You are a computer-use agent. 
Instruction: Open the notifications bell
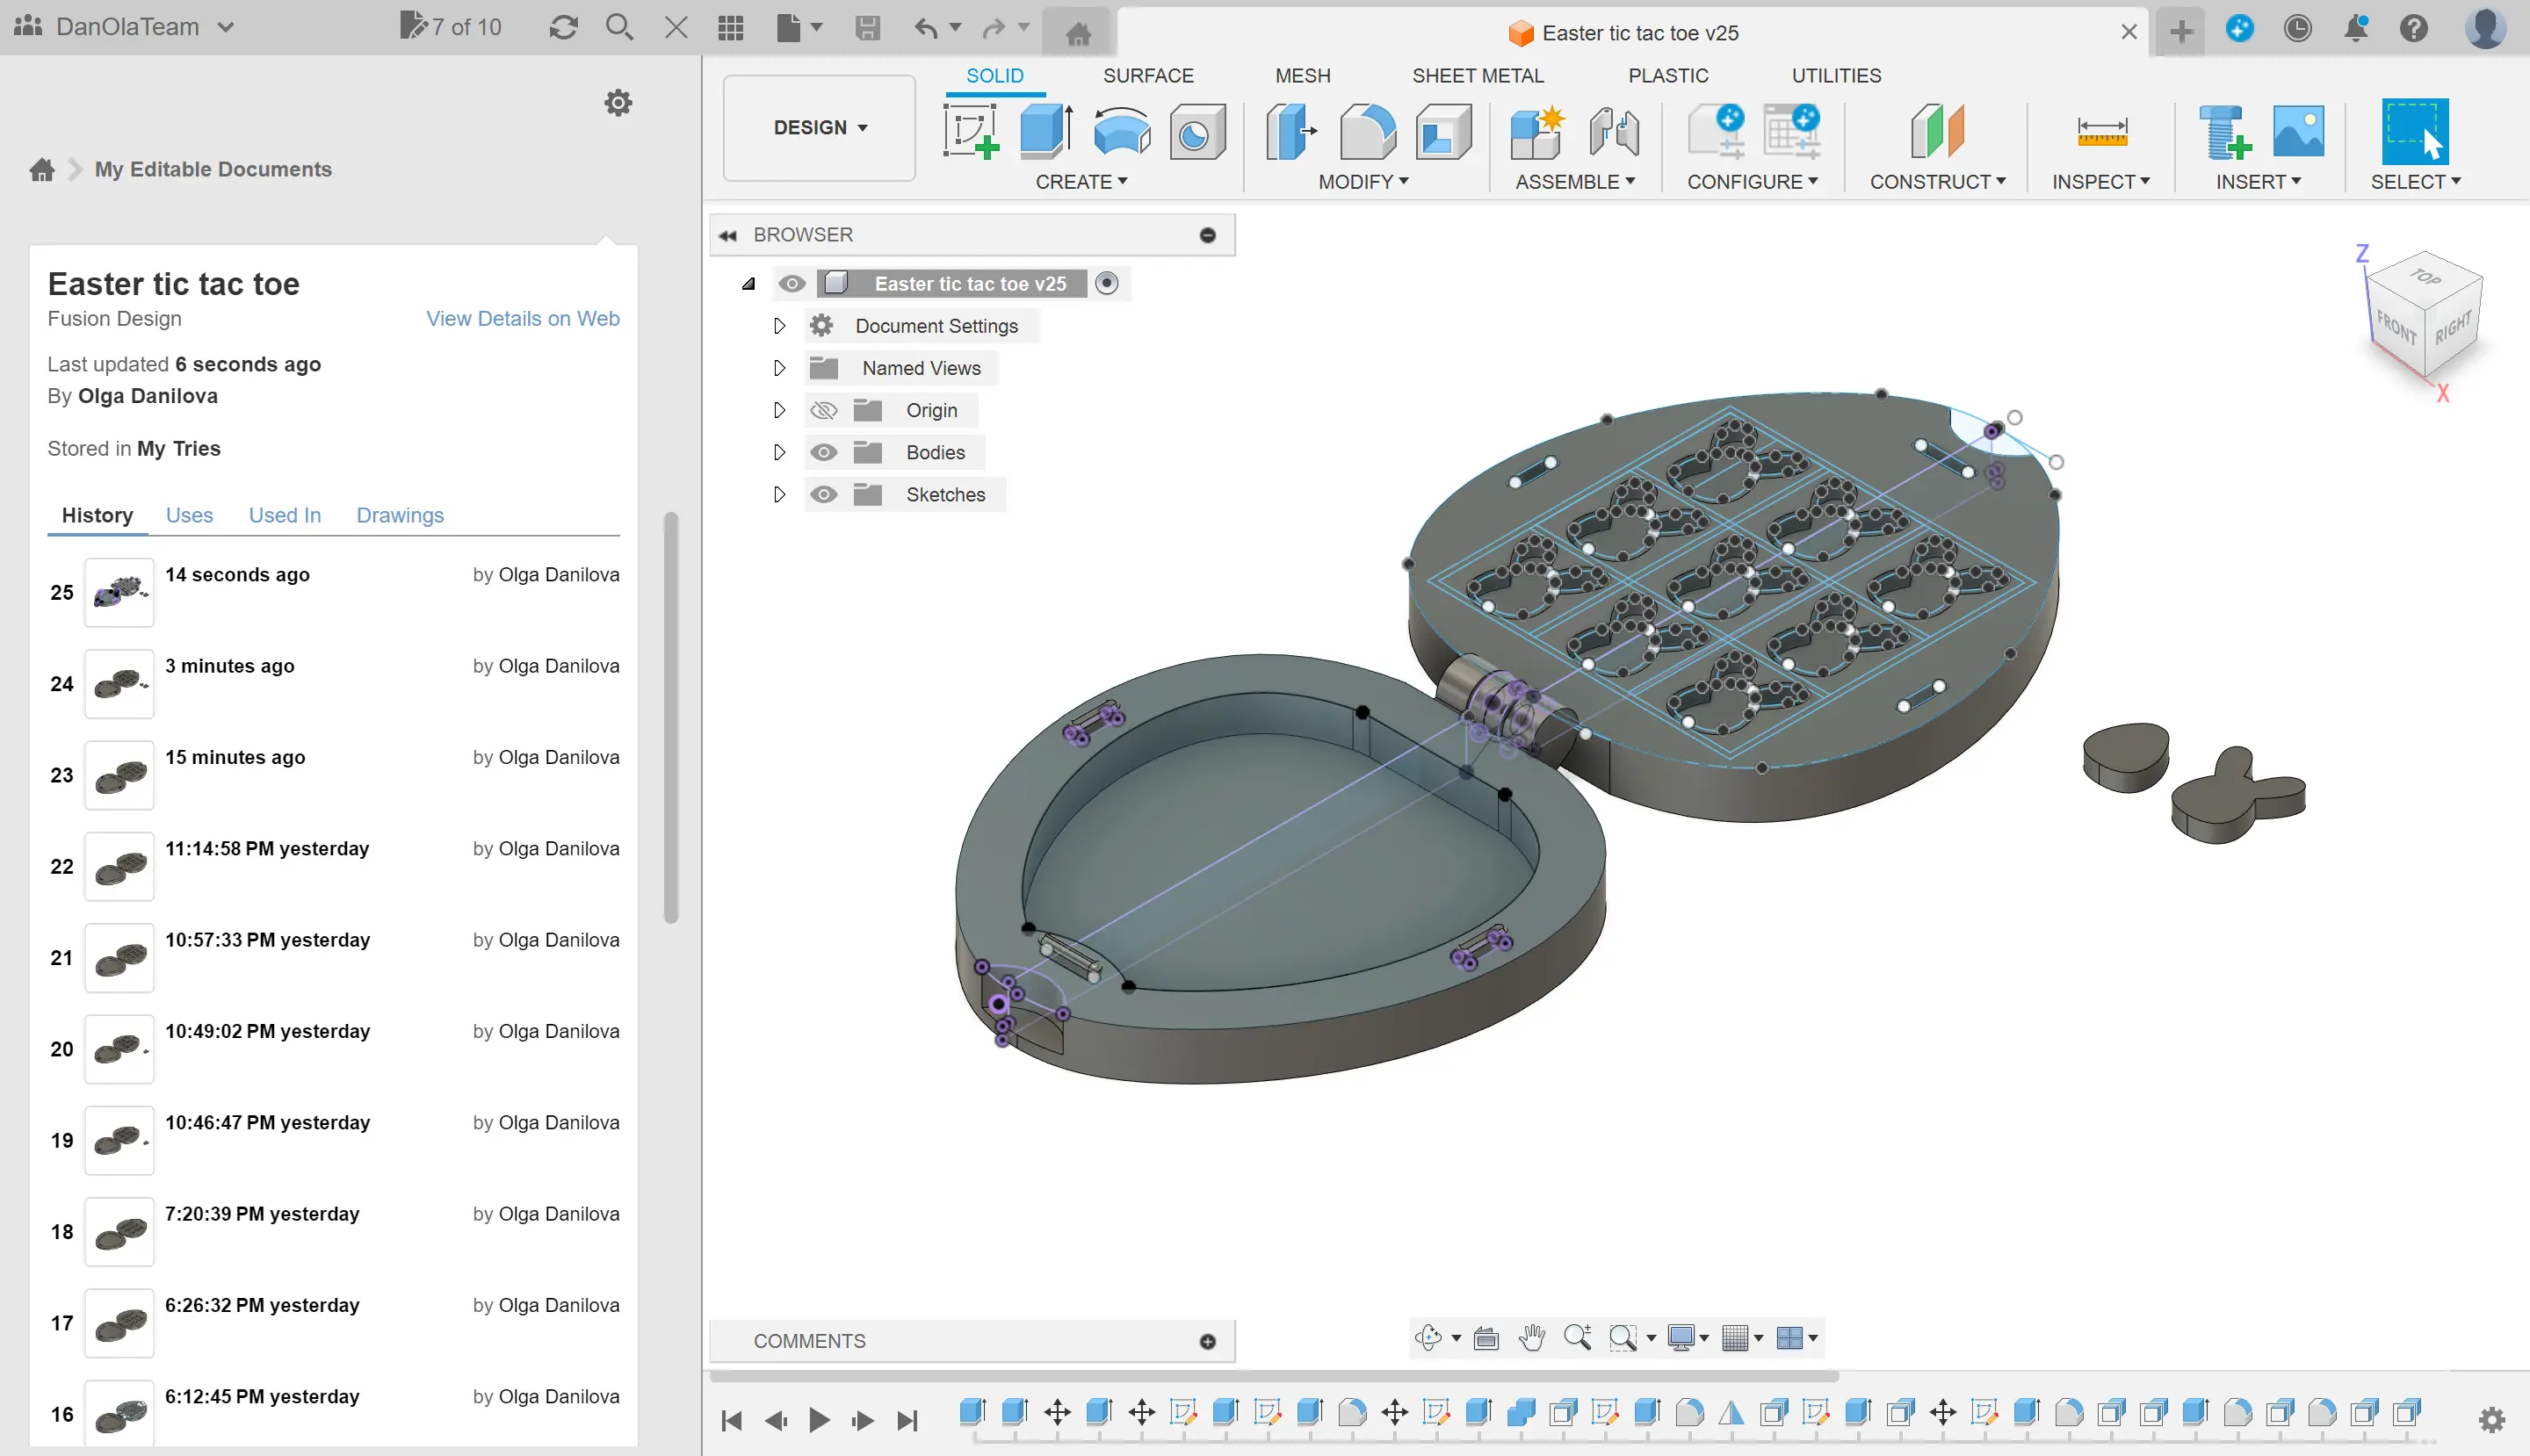2356,28
